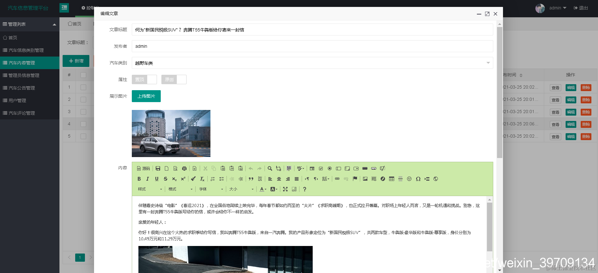Screen dimensions: 598x273
Task: Toggle the 置顶 switch
Action: point(144,79)
